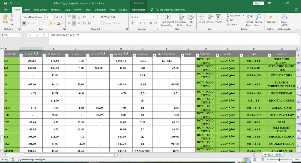Open Sort & Filter
This screenshot has width=301, height=163.
point(250,20)
